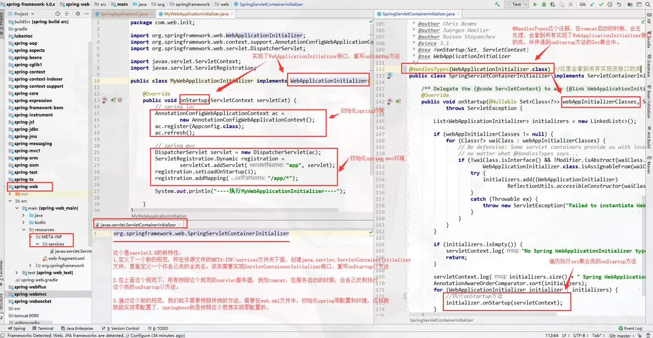Expand the kotlin folder node
This screenshot has height=338, width=653.
[x=23, y=222]
